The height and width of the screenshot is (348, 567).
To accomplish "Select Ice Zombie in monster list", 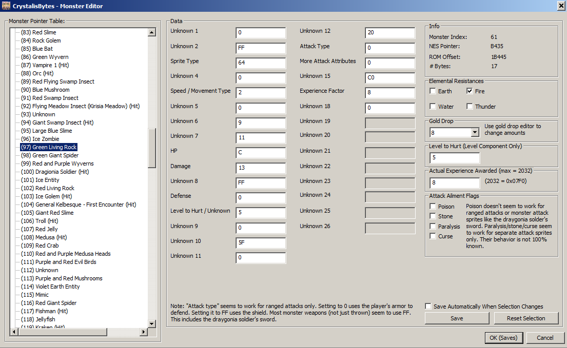I will pyautogui.click(x=47, y=139).
